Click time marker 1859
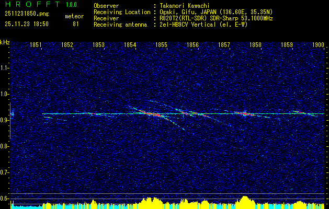 tap(287, 44)
